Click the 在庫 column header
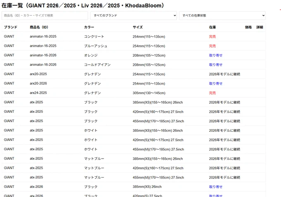Screen dimensions: 281x197 212,27
